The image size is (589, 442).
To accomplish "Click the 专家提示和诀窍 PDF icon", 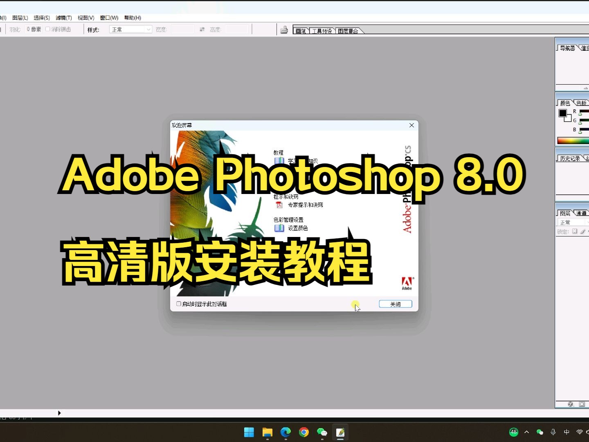I will [x=280, y=205].
